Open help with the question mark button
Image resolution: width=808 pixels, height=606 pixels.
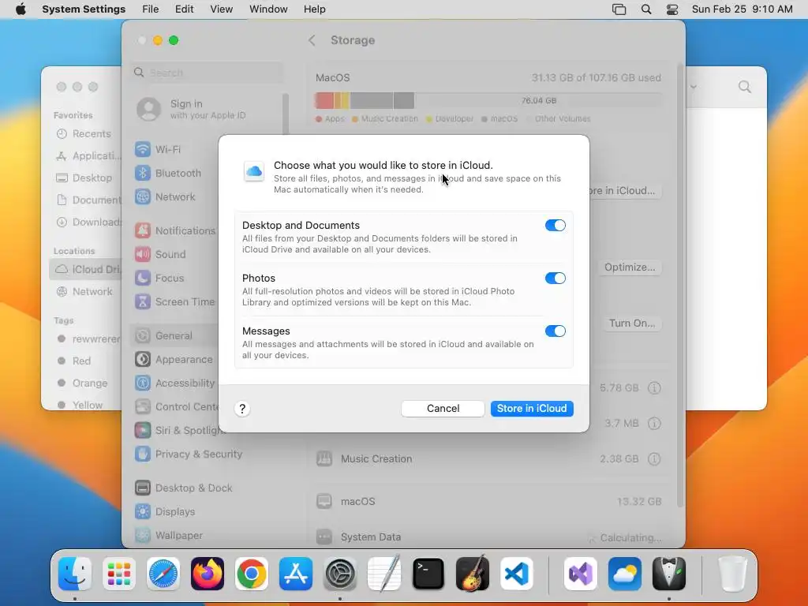coord(242,409)
